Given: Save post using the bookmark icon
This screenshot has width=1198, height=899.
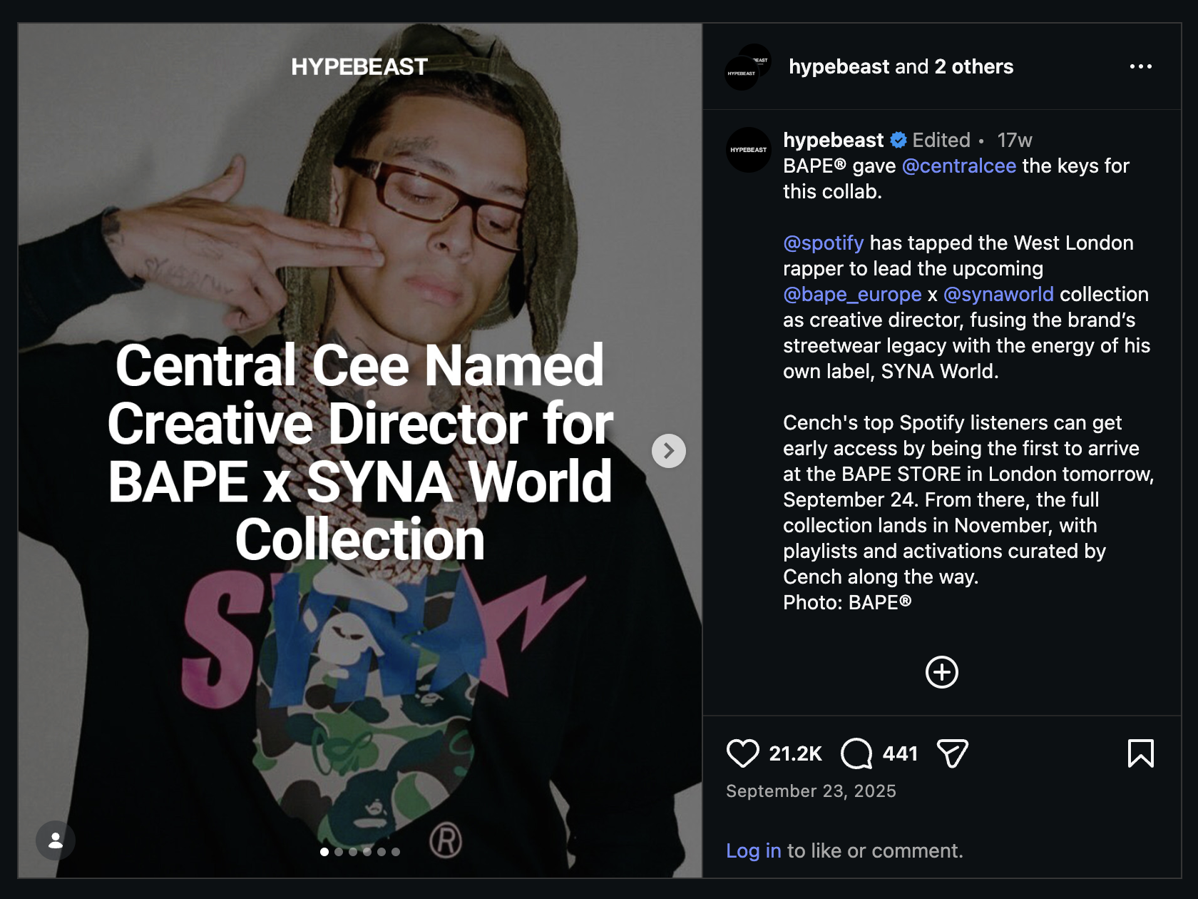Looking at the screenshot, I should (1140, 753).
